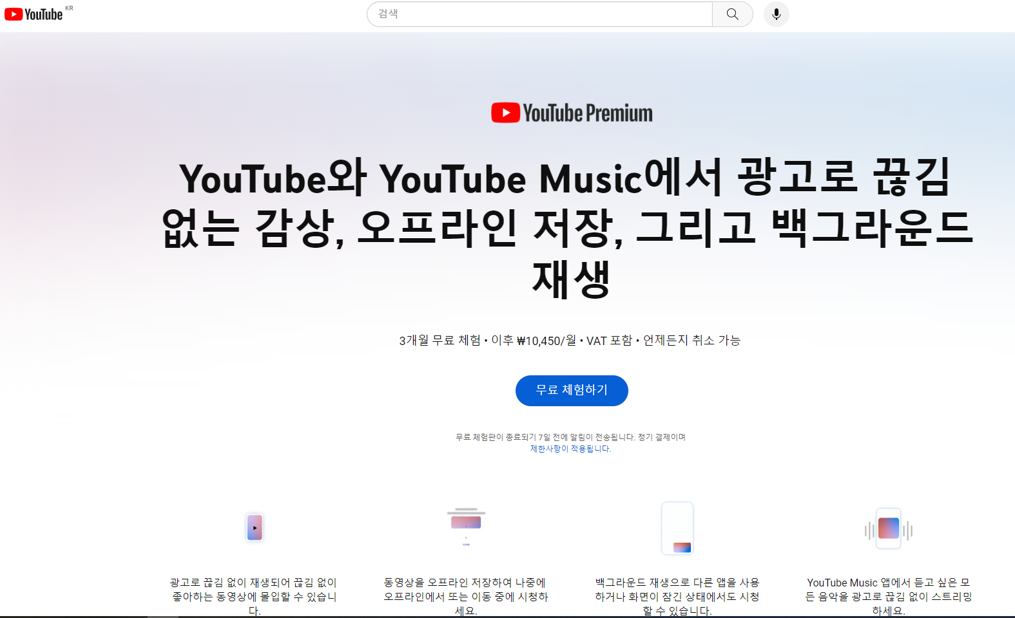The width and height of the screenshot is (1015, 618).
Task: Open the 제한사항이 적용됩니다 link
Action: click(x=570, y=449)
